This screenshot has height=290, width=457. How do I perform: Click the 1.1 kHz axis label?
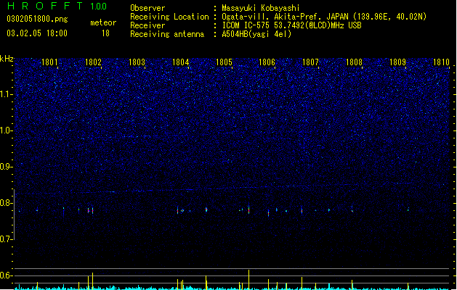point(7,94)
